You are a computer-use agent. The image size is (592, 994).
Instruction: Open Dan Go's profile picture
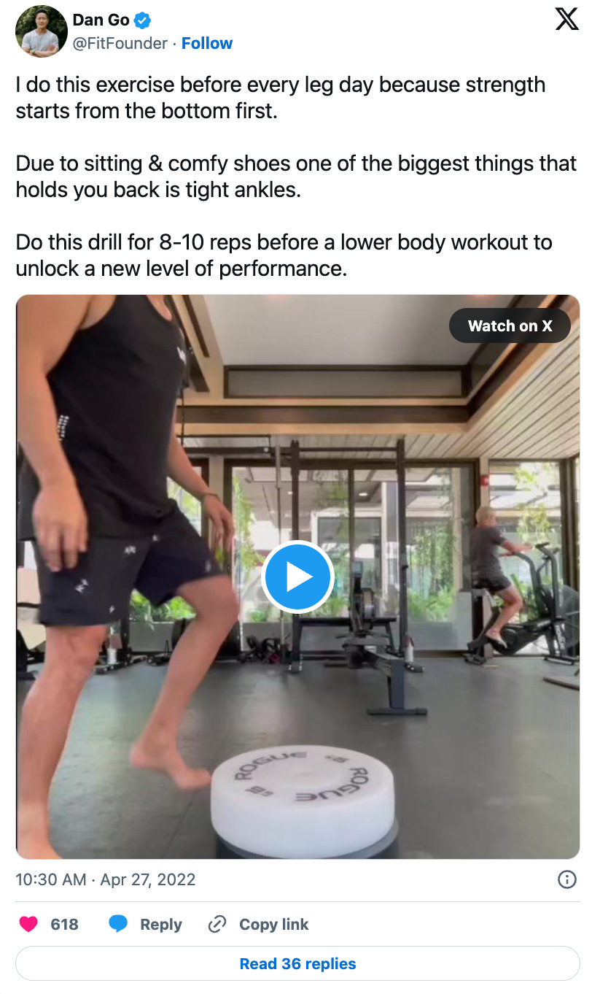pos(42,31)
